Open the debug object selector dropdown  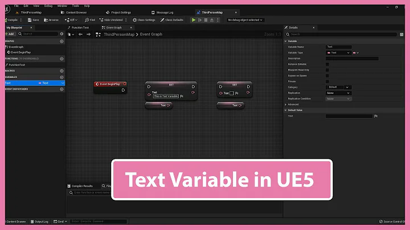pos(245,20)
